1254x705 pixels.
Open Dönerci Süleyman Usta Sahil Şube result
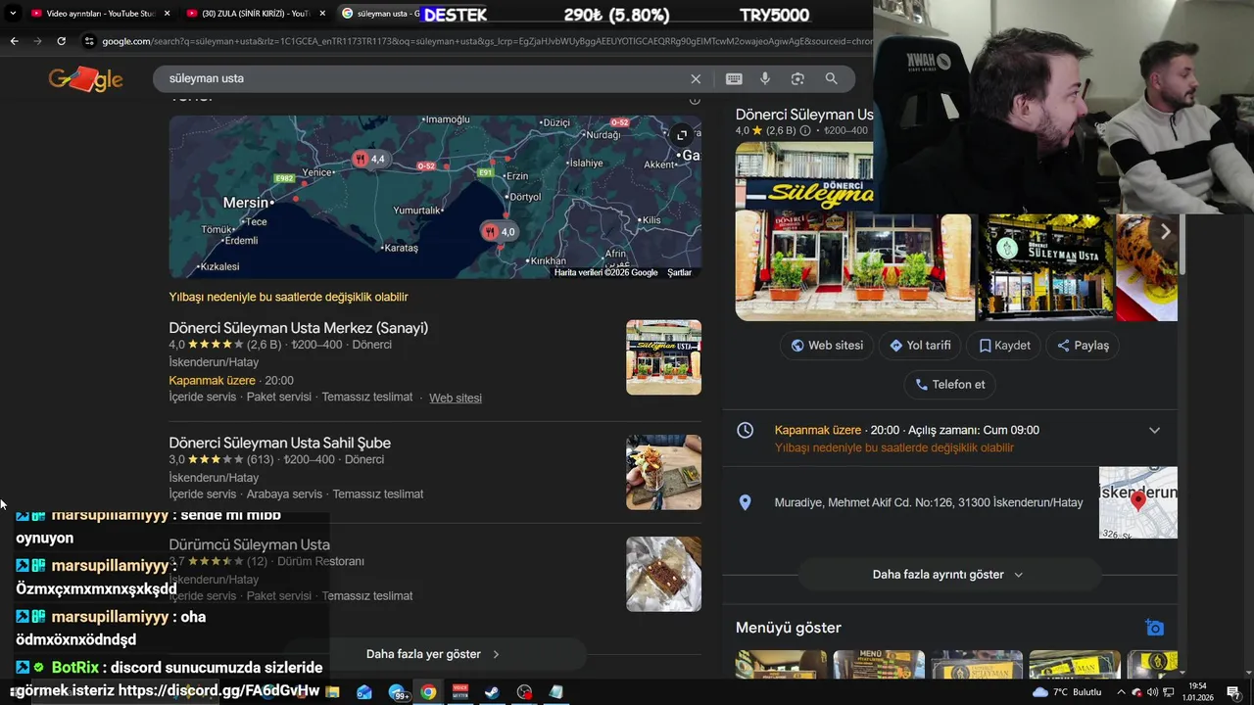point(279,443)
